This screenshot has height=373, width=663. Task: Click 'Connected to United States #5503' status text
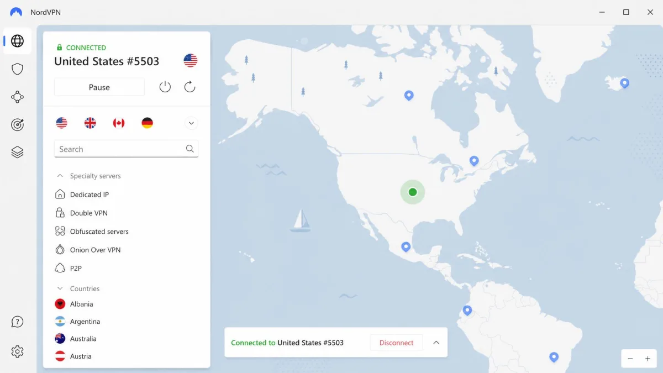pyautogui.click(x=287, y=343)
